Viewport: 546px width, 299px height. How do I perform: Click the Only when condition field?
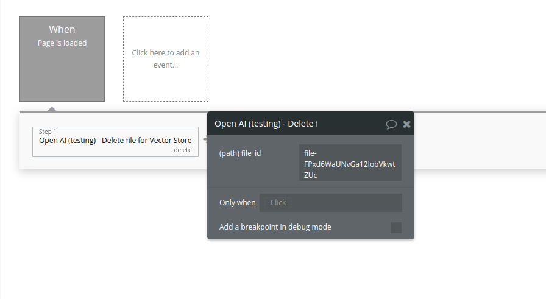coord(331,203)
